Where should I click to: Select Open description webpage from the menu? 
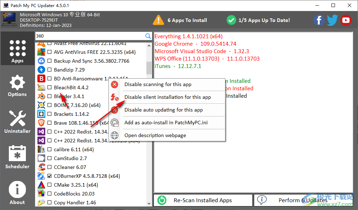[x=156, y=135]
